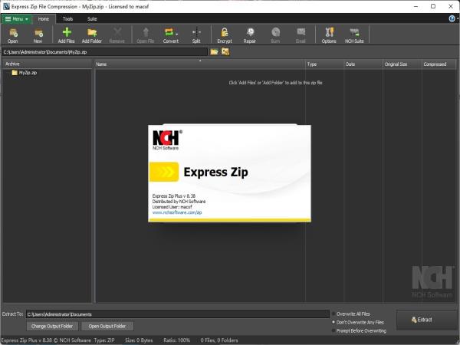This screenshot has height=345, width=460.
Task: Open the green Menu dropdown
Action: [x=17, y=19]
